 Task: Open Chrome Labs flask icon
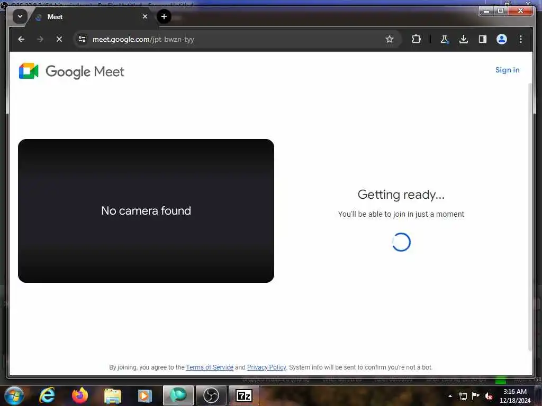[445, 39]
